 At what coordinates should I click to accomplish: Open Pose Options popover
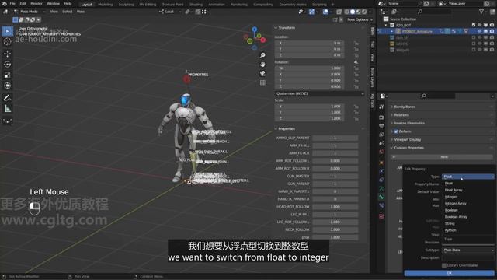coord(360,19)
